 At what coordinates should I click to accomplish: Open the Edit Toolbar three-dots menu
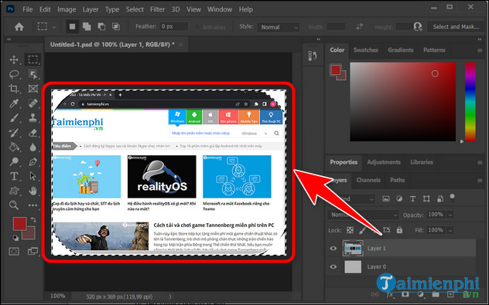click(x=32, y=205)
